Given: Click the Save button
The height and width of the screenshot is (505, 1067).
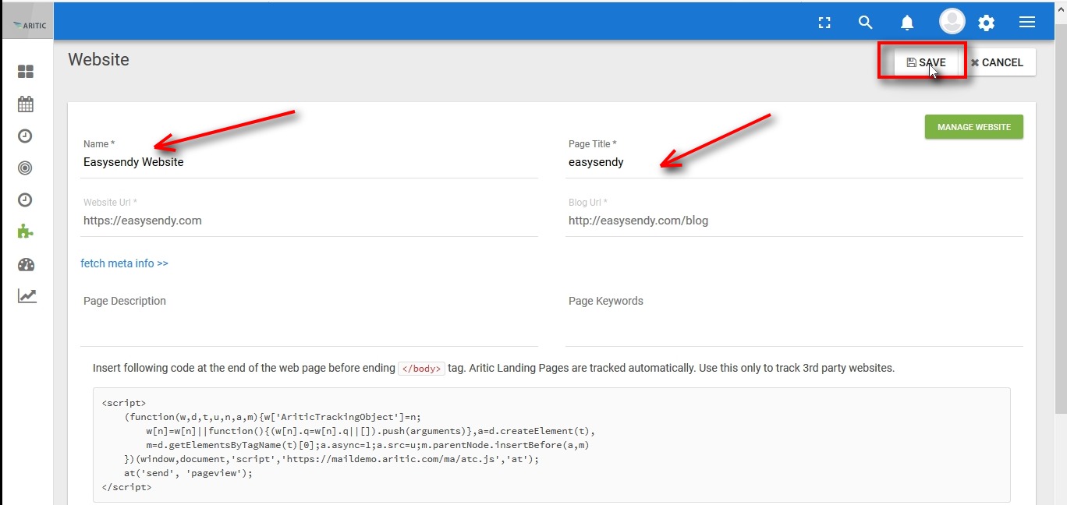Looking at the screenshot, I should [926, 62].
